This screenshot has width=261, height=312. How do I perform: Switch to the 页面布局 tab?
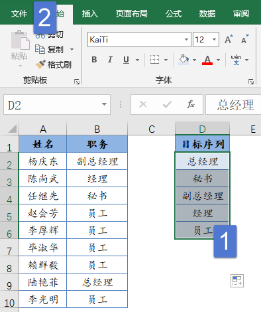click(132, 14)
